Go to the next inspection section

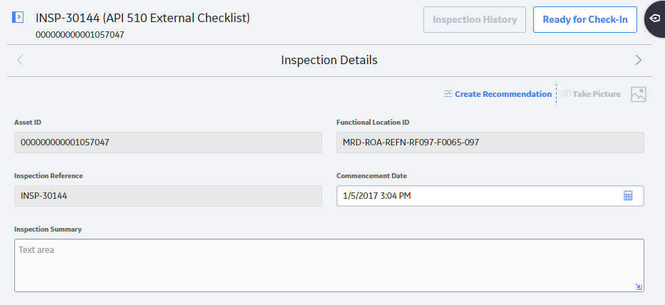pos(639,61)
